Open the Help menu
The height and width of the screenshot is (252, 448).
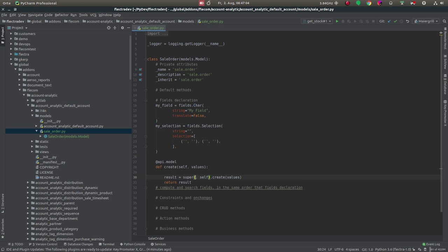pyautogui.click(x=117, y=15)
